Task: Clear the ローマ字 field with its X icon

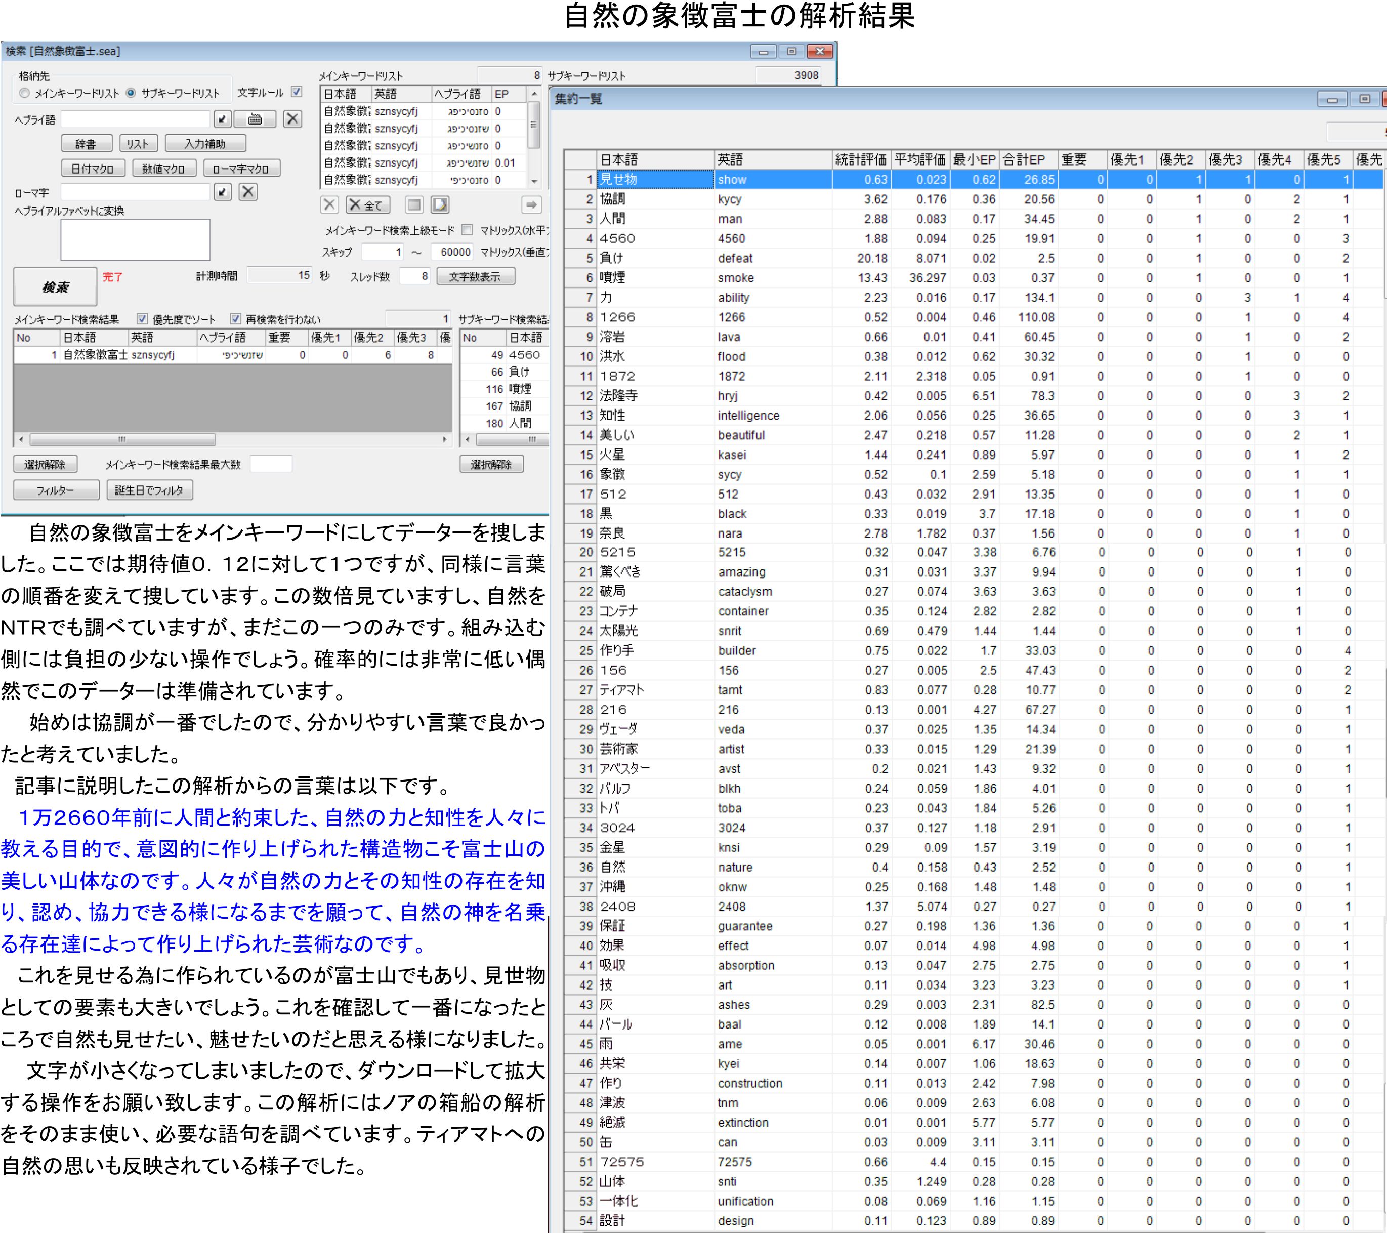Action: 248,192
